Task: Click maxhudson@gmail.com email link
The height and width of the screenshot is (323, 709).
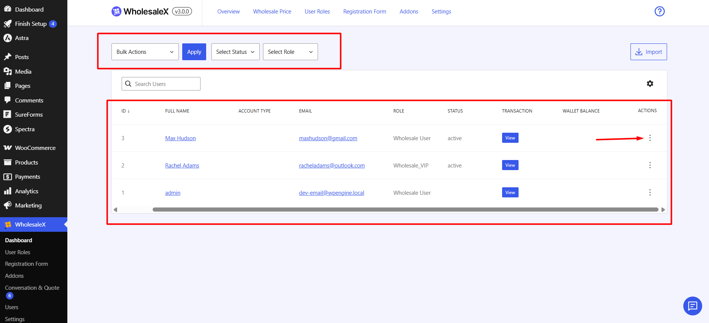Action: point(328,138)
